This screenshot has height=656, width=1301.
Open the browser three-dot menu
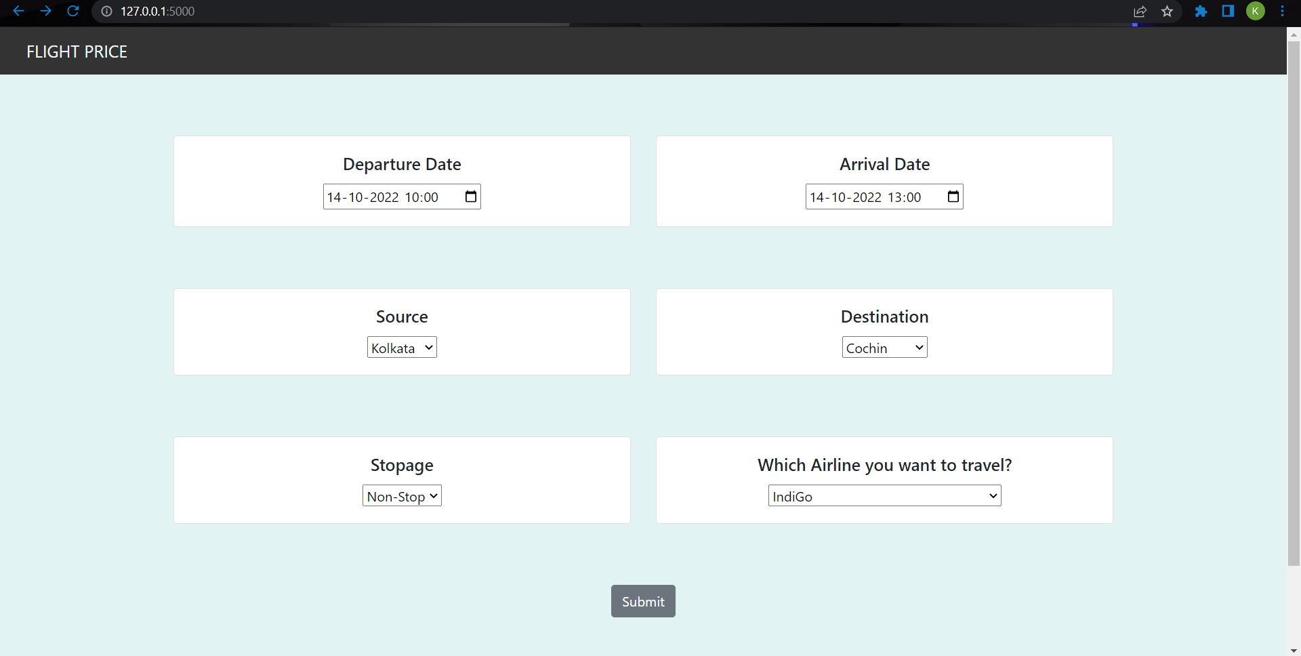click(x=1283, y=12)
